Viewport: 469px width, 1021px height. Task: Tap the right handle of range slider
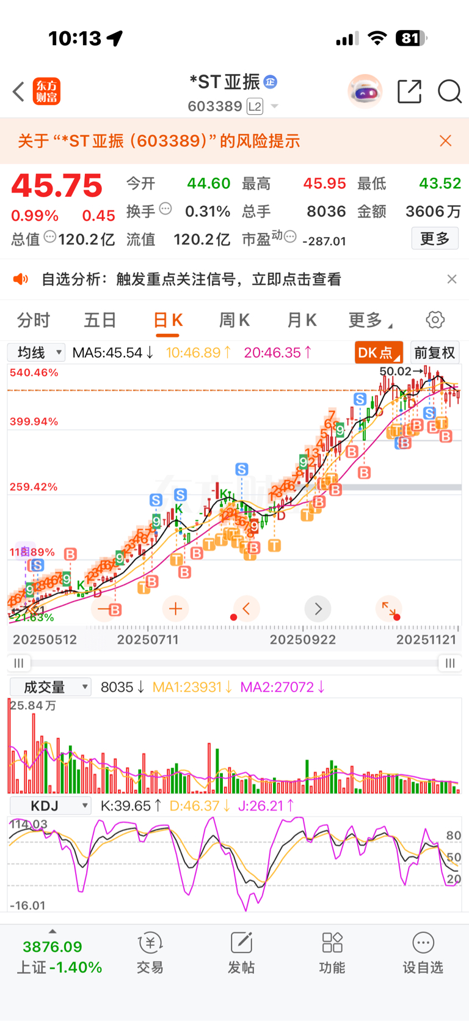click(x=450, y=663)
